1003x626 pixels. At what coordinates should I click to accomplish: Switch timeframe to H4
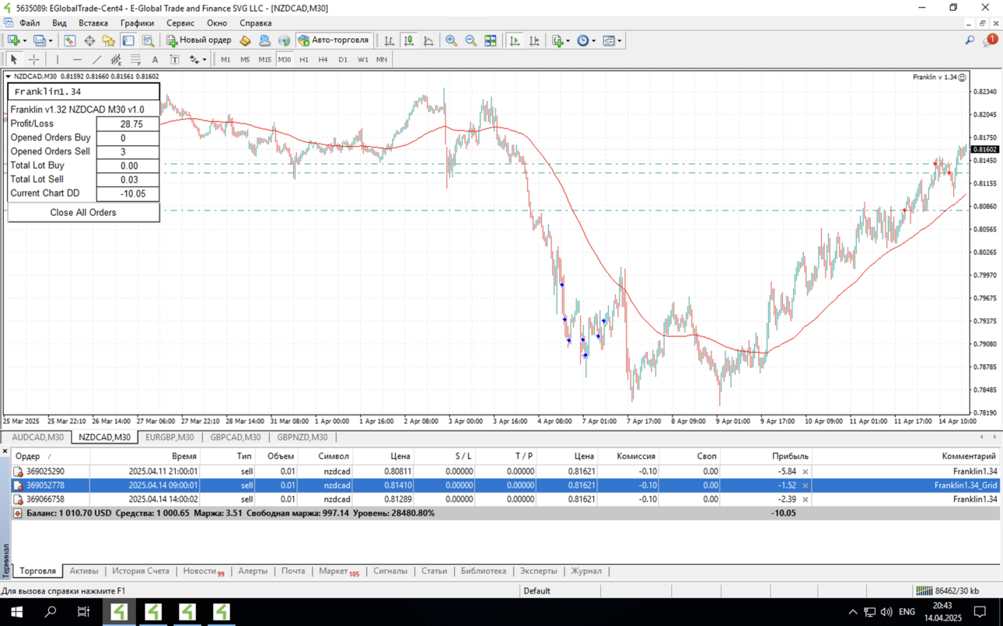[x=323, y=59]
